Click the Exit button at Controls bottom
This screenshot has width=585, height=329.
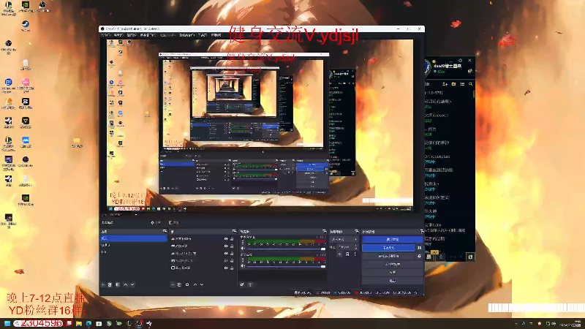[393, 281]
